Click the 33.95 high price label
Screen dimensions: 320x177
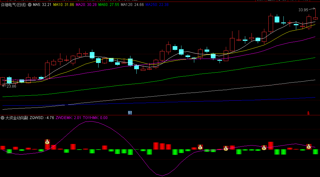[x=303, y=10]
